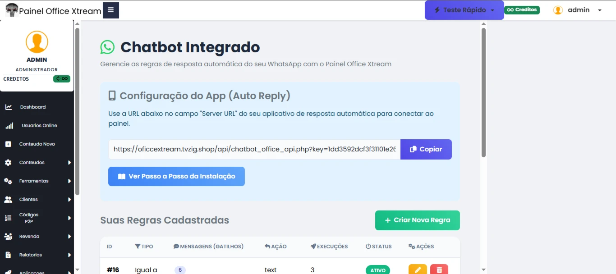Image resolution: width=616 pixels, height=274 pixels.
Task: Click the infinity Creditos badge in header
Action: pyautogui.click(x=522, y=10)
